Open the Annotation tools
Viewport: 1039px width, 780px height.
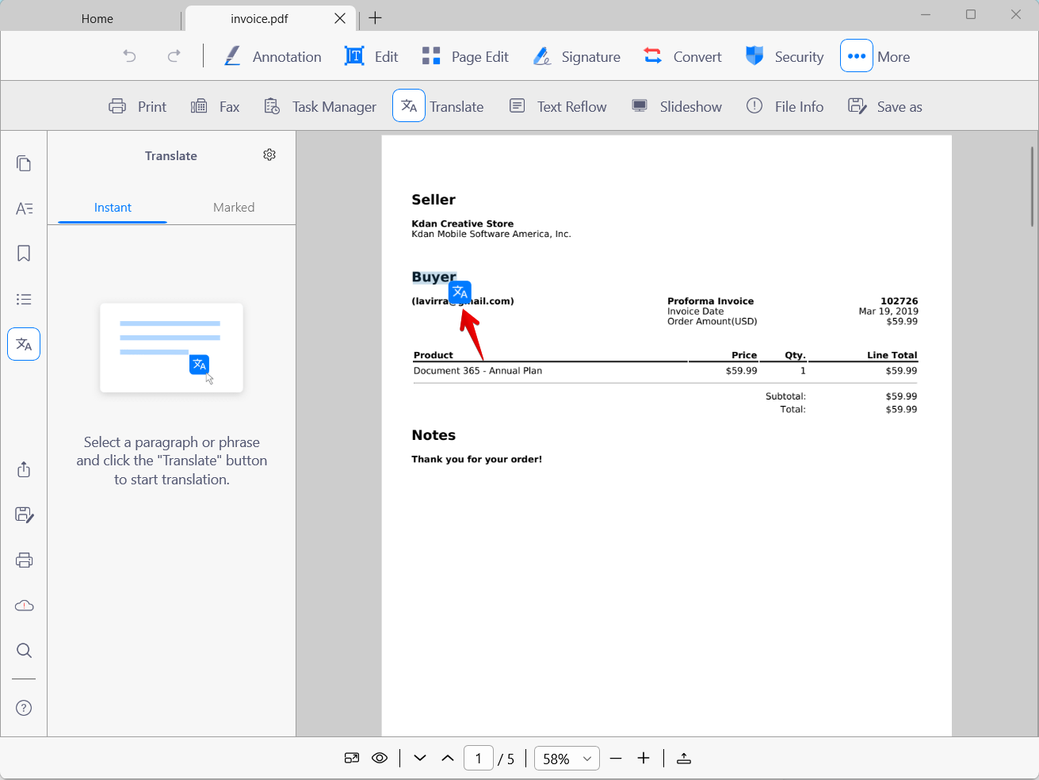[x=273, y=56]
